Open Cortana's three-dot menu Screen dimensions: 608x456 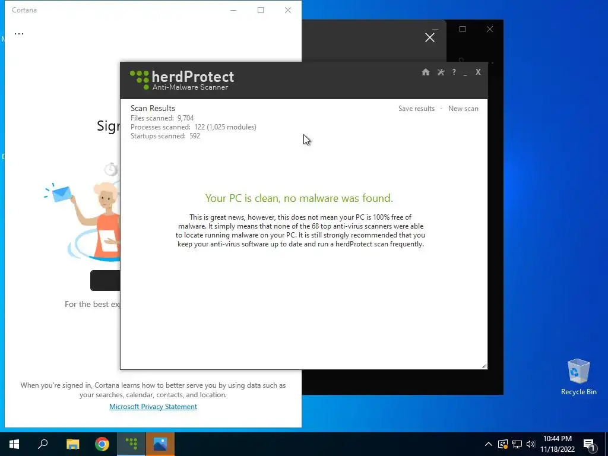click(x=19, y=33)
